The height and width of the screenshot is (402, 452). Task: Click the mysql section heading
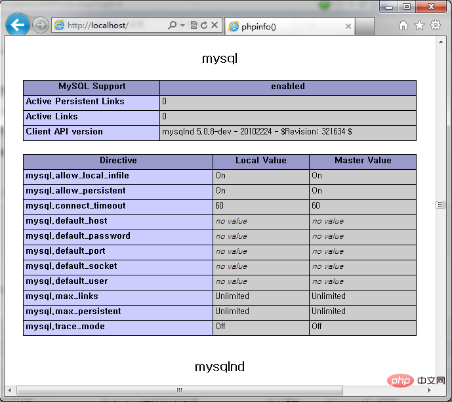click(x=220, y=59)
